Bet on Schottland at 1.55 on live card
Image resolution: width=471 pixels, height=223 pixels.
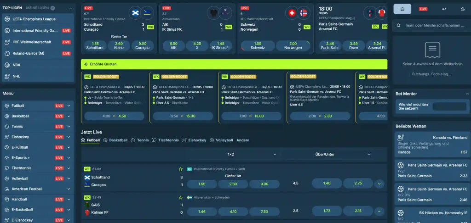pyautogui.click(x=95, y=45)
